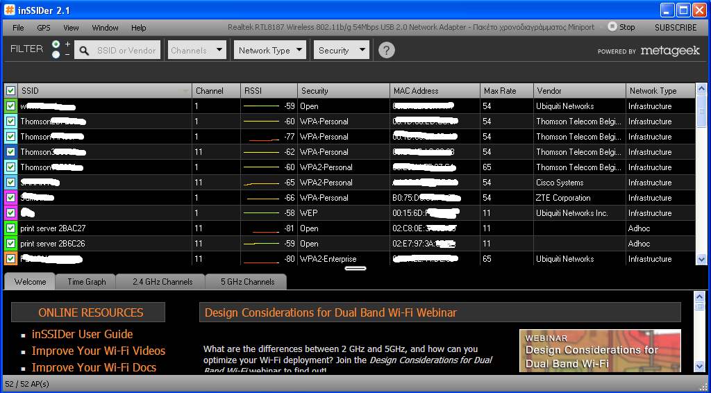The width and height of the screenshot is (711, 393).
Task: Click the SUBSCRIBE button
Action: 675,27
